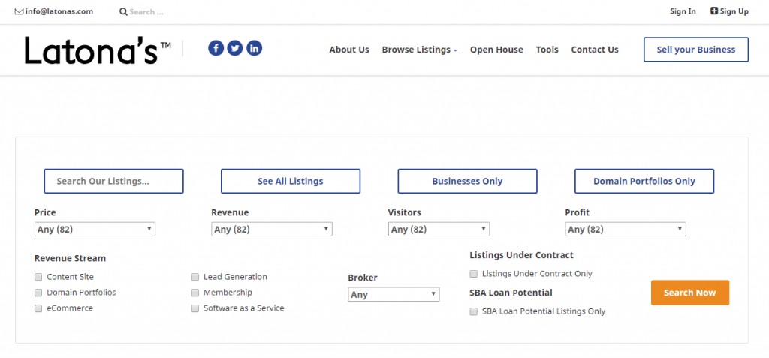This screenshot has height=358, width=769.
Task: Click the Latona's logo
Action: point(98,50)
